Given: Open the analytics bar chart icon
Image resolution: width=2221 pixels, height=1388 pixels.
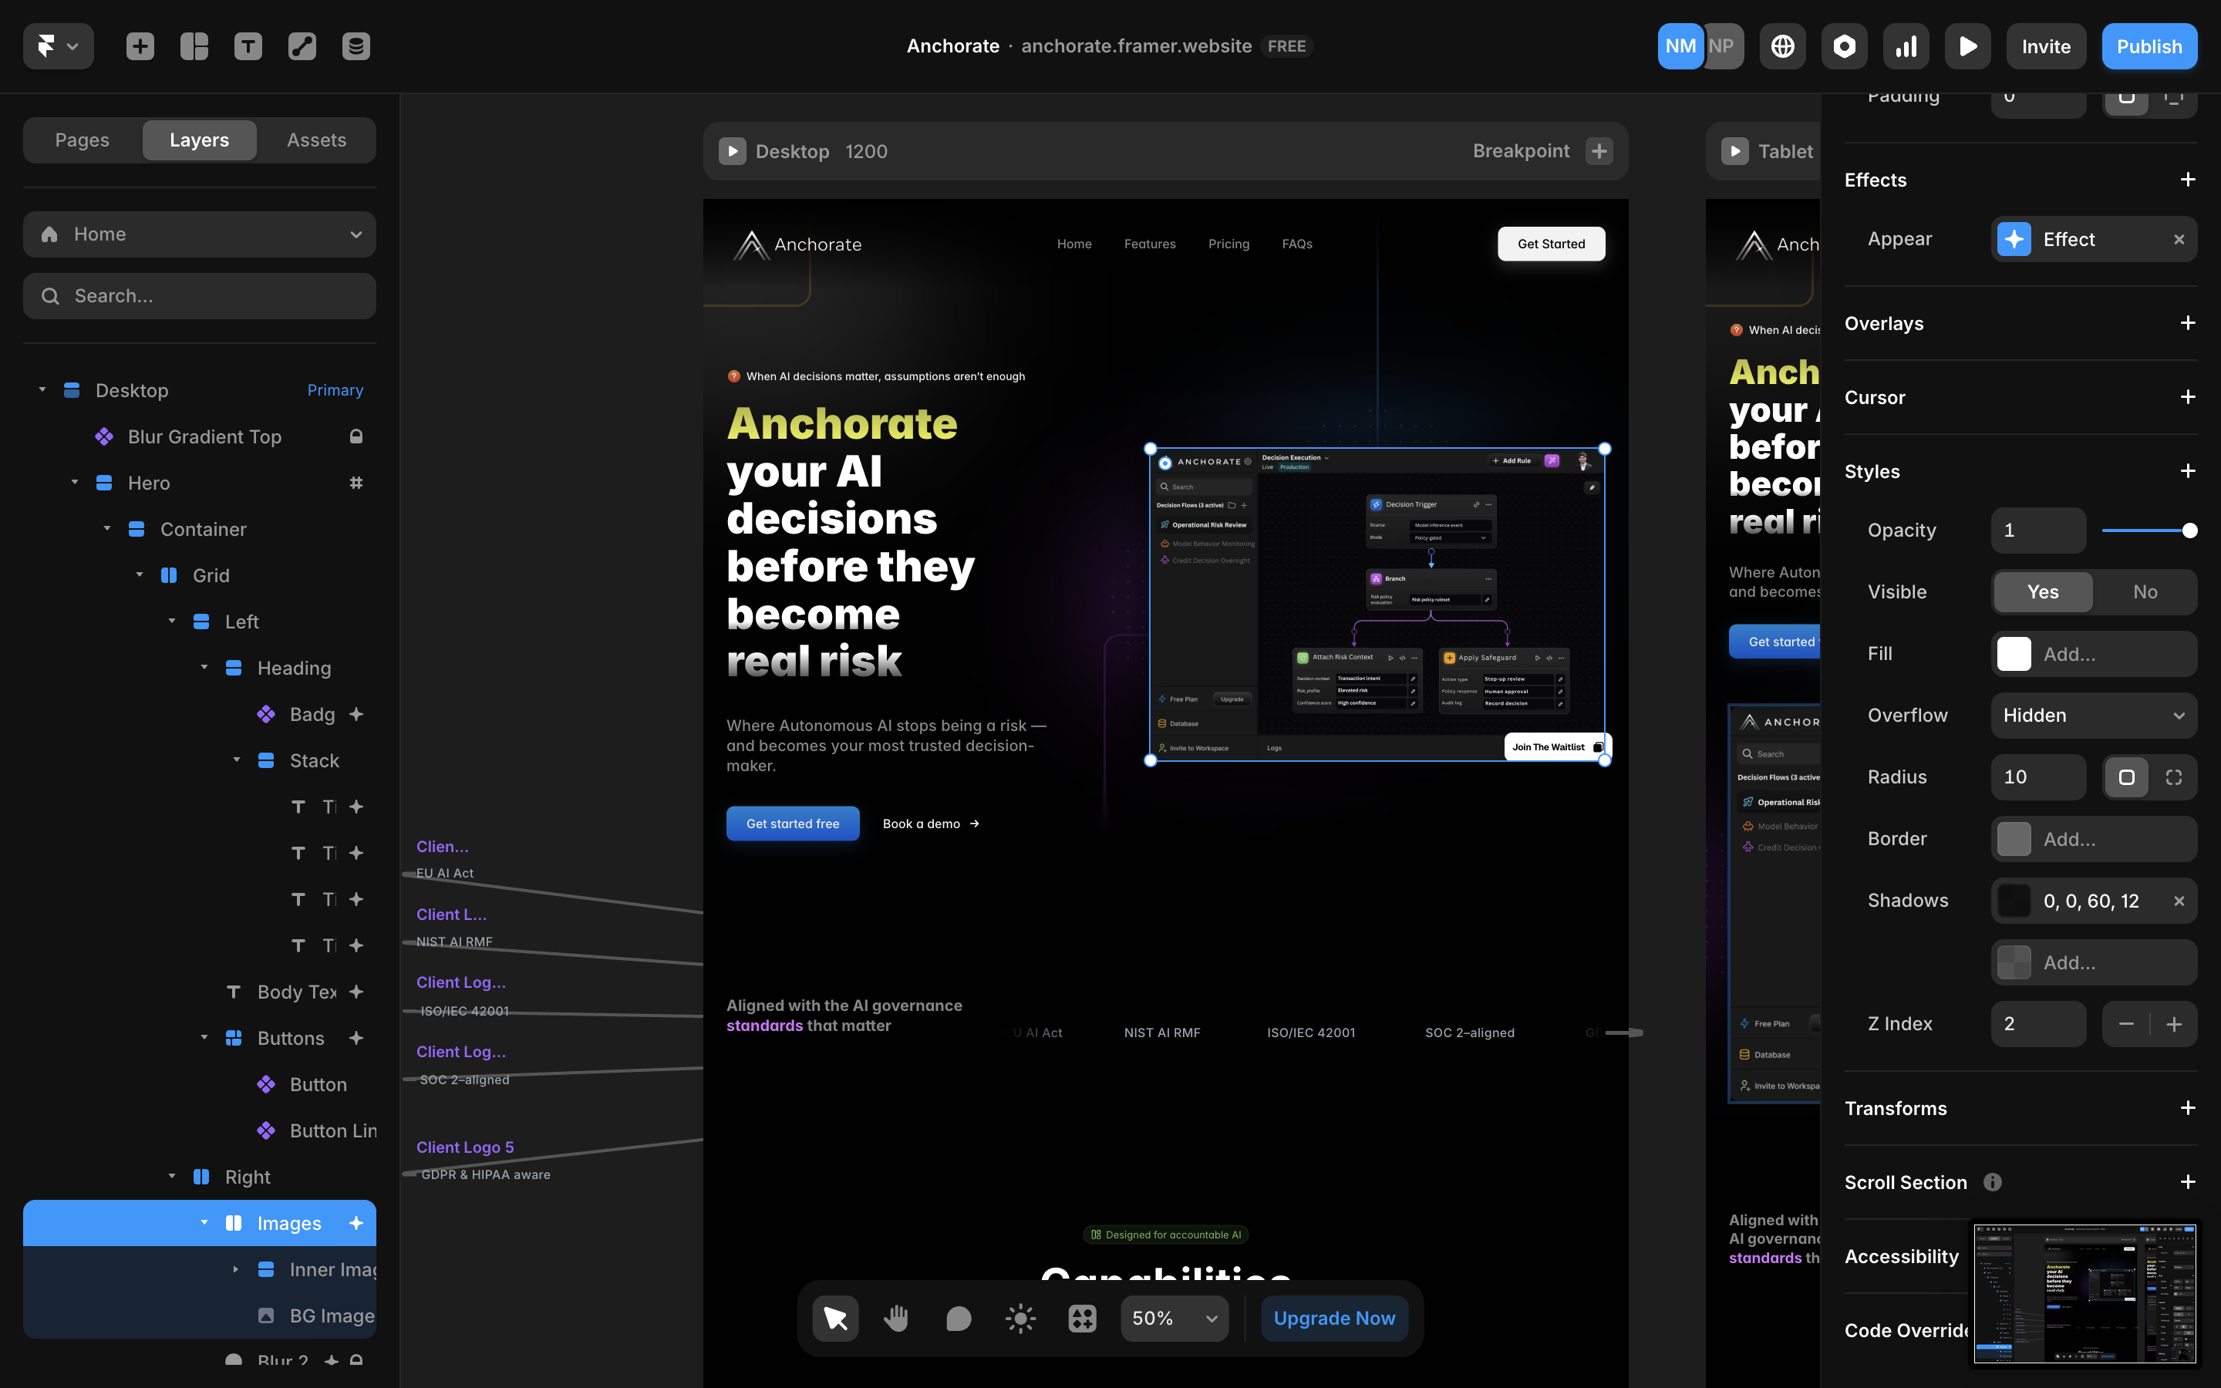Looking at the screenshot, I should point(1906,46).
